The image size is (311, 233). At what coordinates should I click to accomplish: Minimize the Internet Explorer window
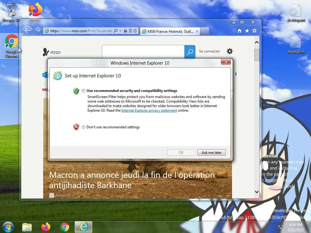click(234, 22)
